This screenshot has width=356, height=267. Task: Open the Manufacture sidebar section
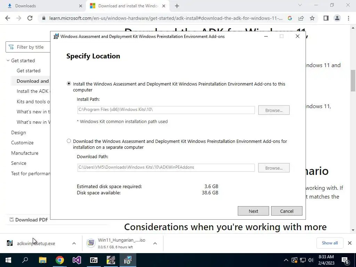(x=25, y=153)
